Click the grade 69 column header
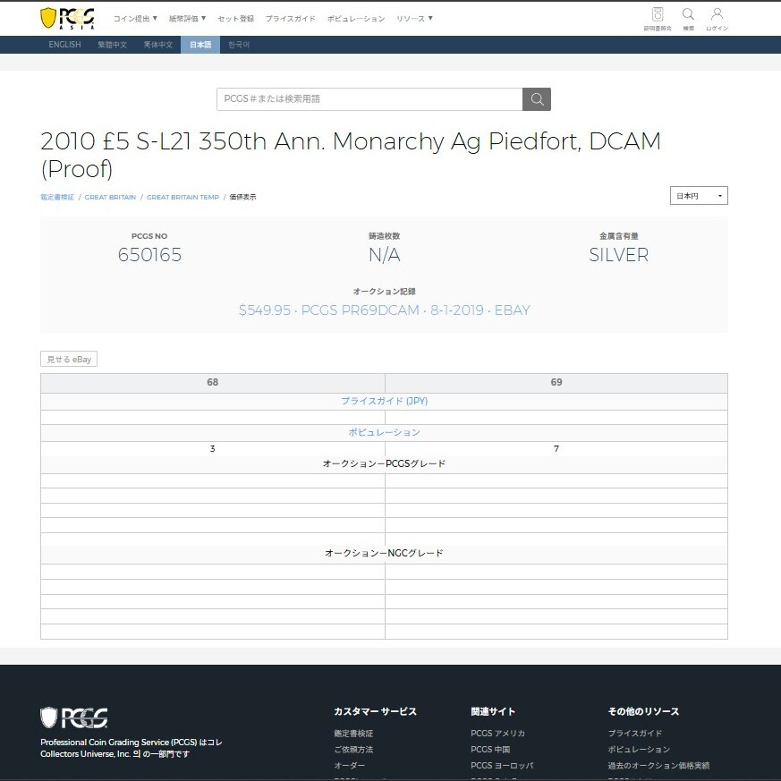The image size is (781, 781). point(556,383)
